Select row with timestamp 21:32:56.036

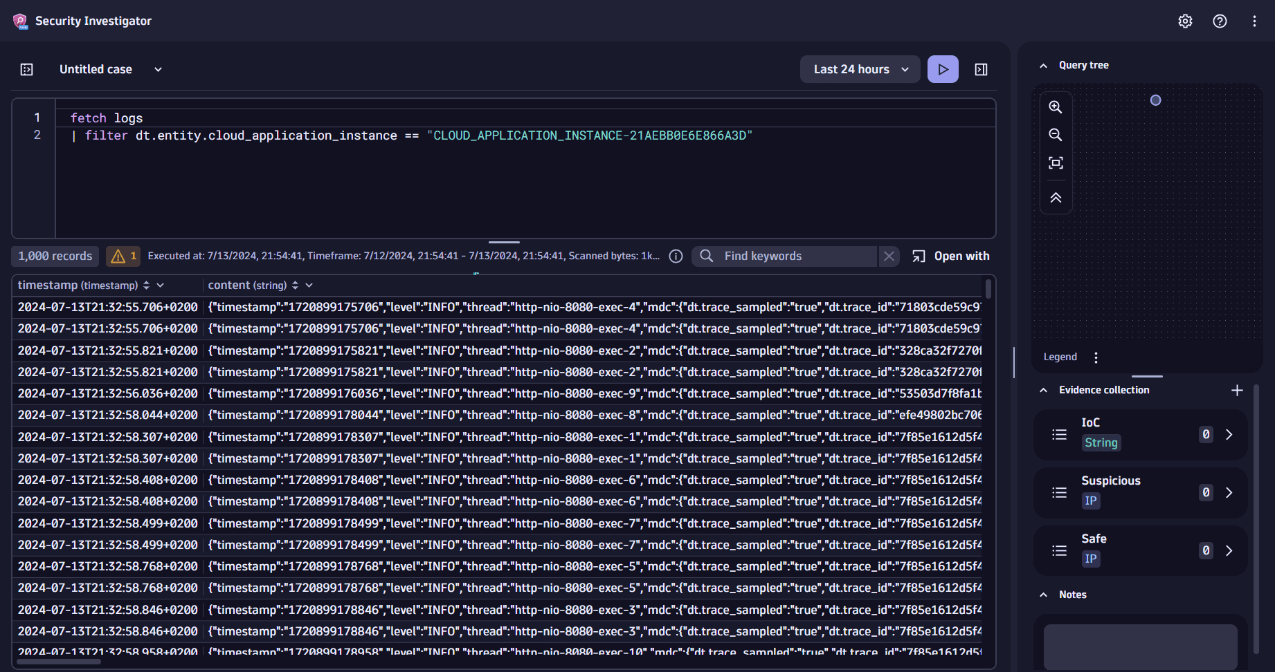click(497, 393)
